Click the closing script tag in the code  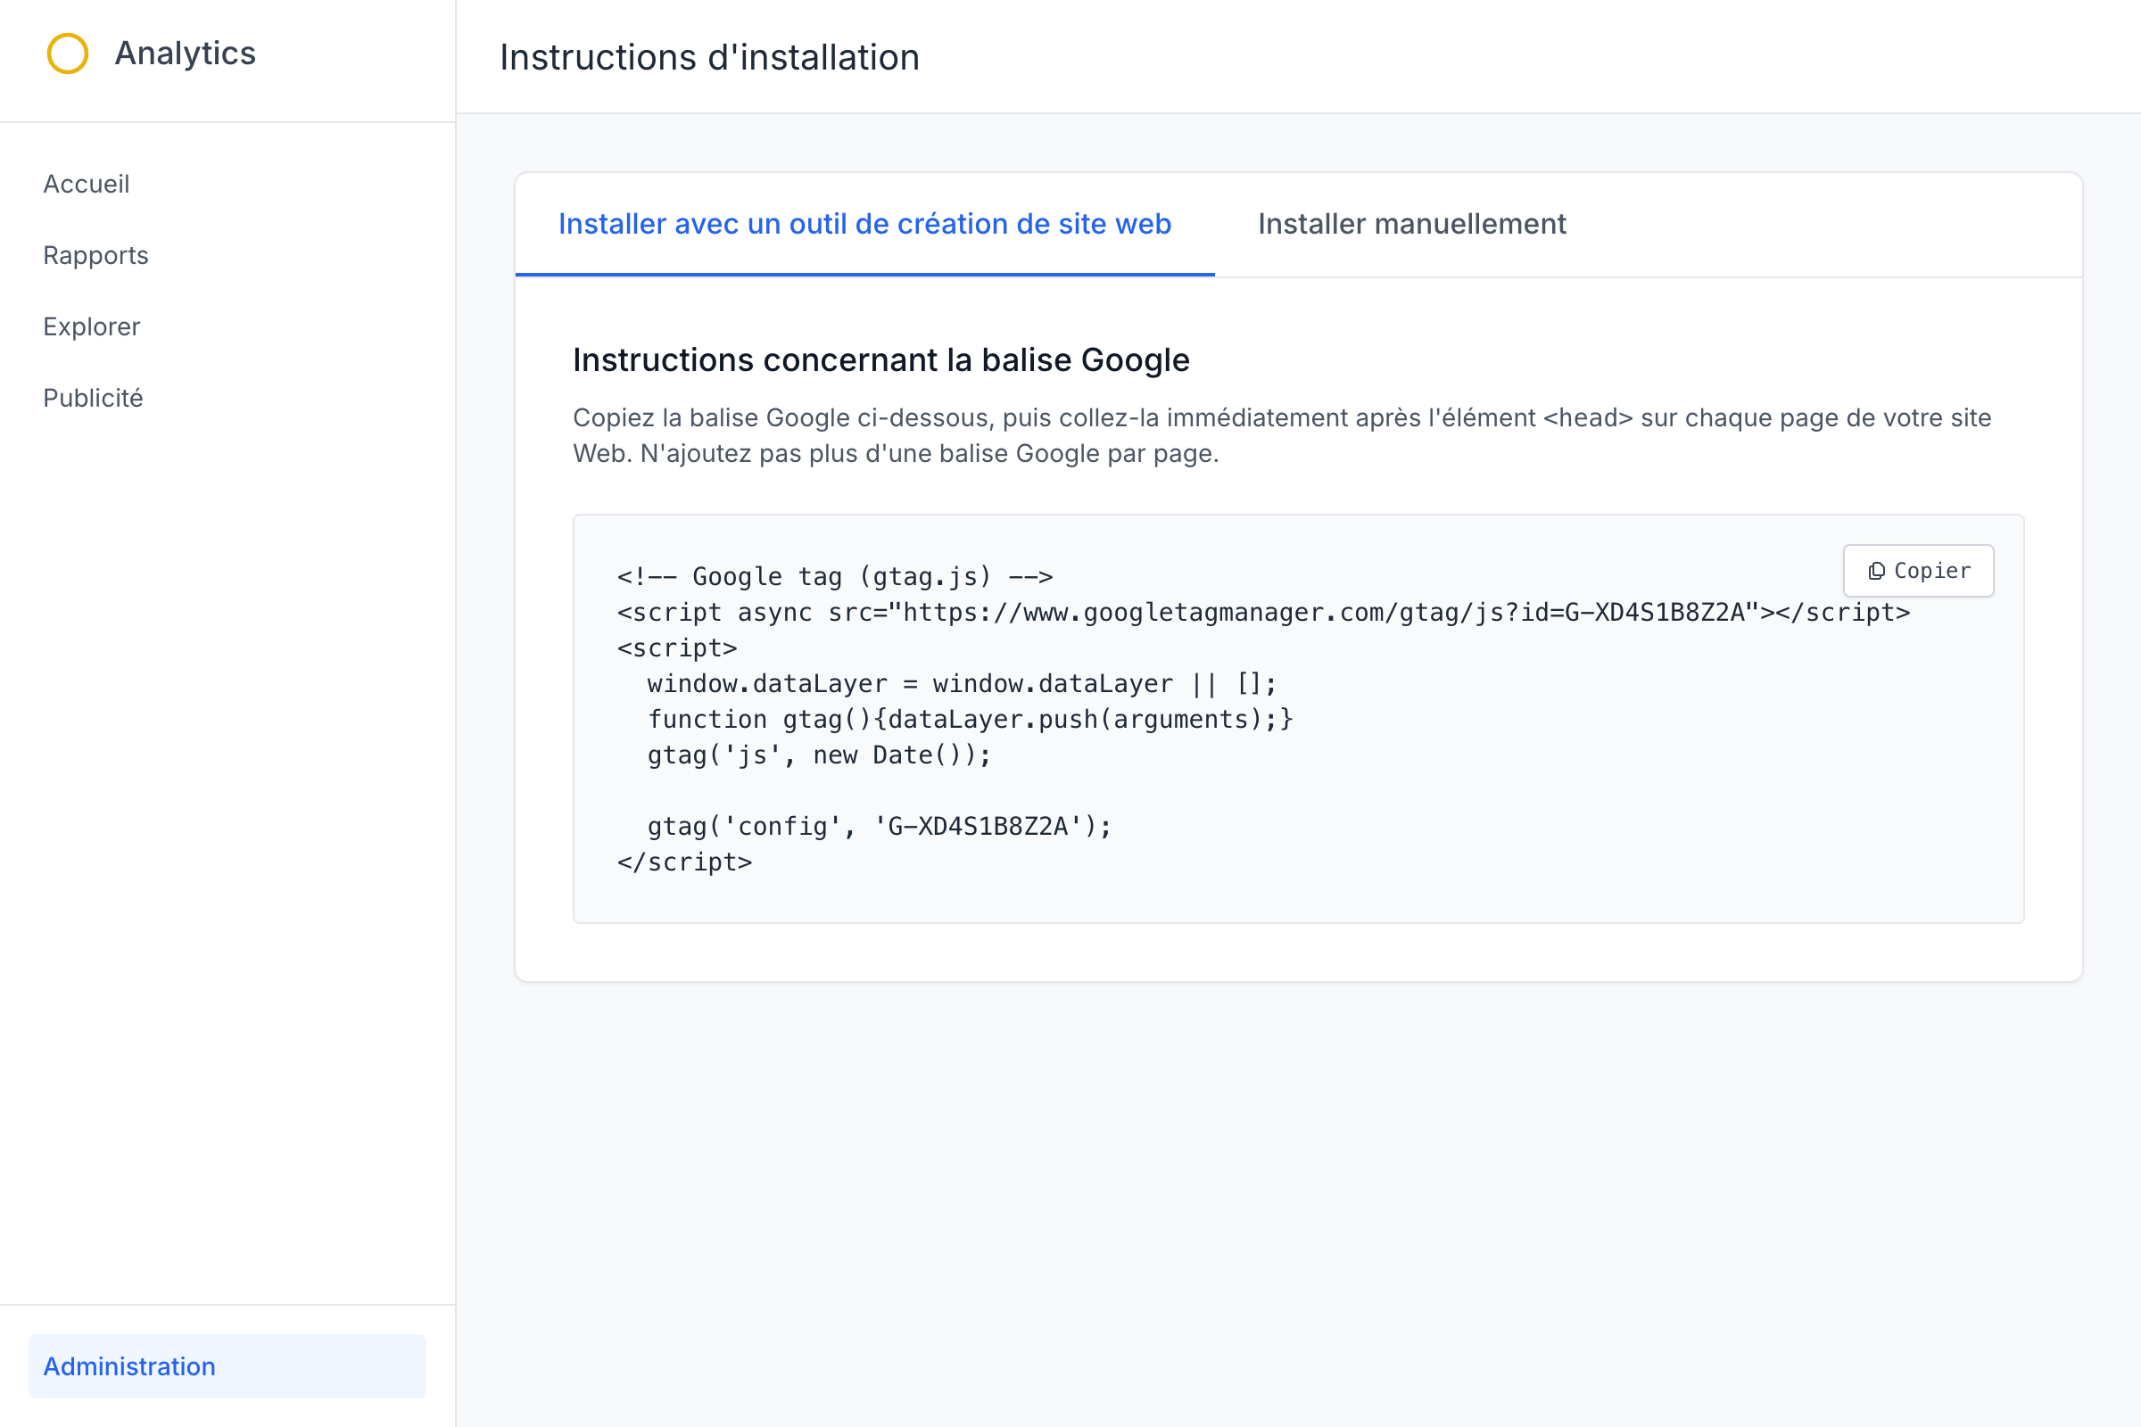[x=684, y=862]
